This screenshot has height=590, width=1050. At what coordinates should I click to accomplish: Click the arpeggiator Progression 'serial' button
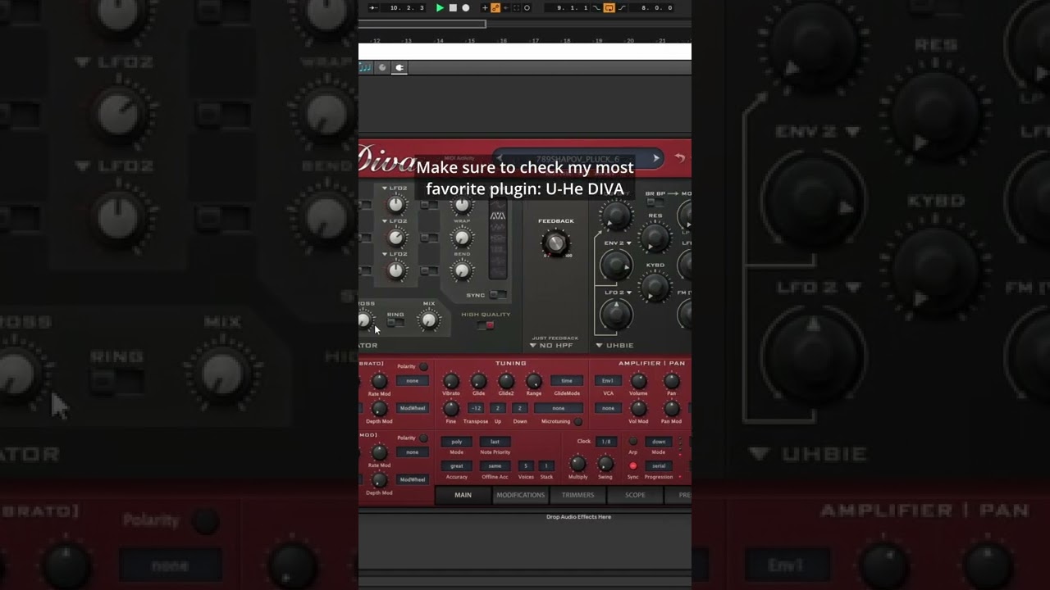pyautogui.click(x=659, y=465)
